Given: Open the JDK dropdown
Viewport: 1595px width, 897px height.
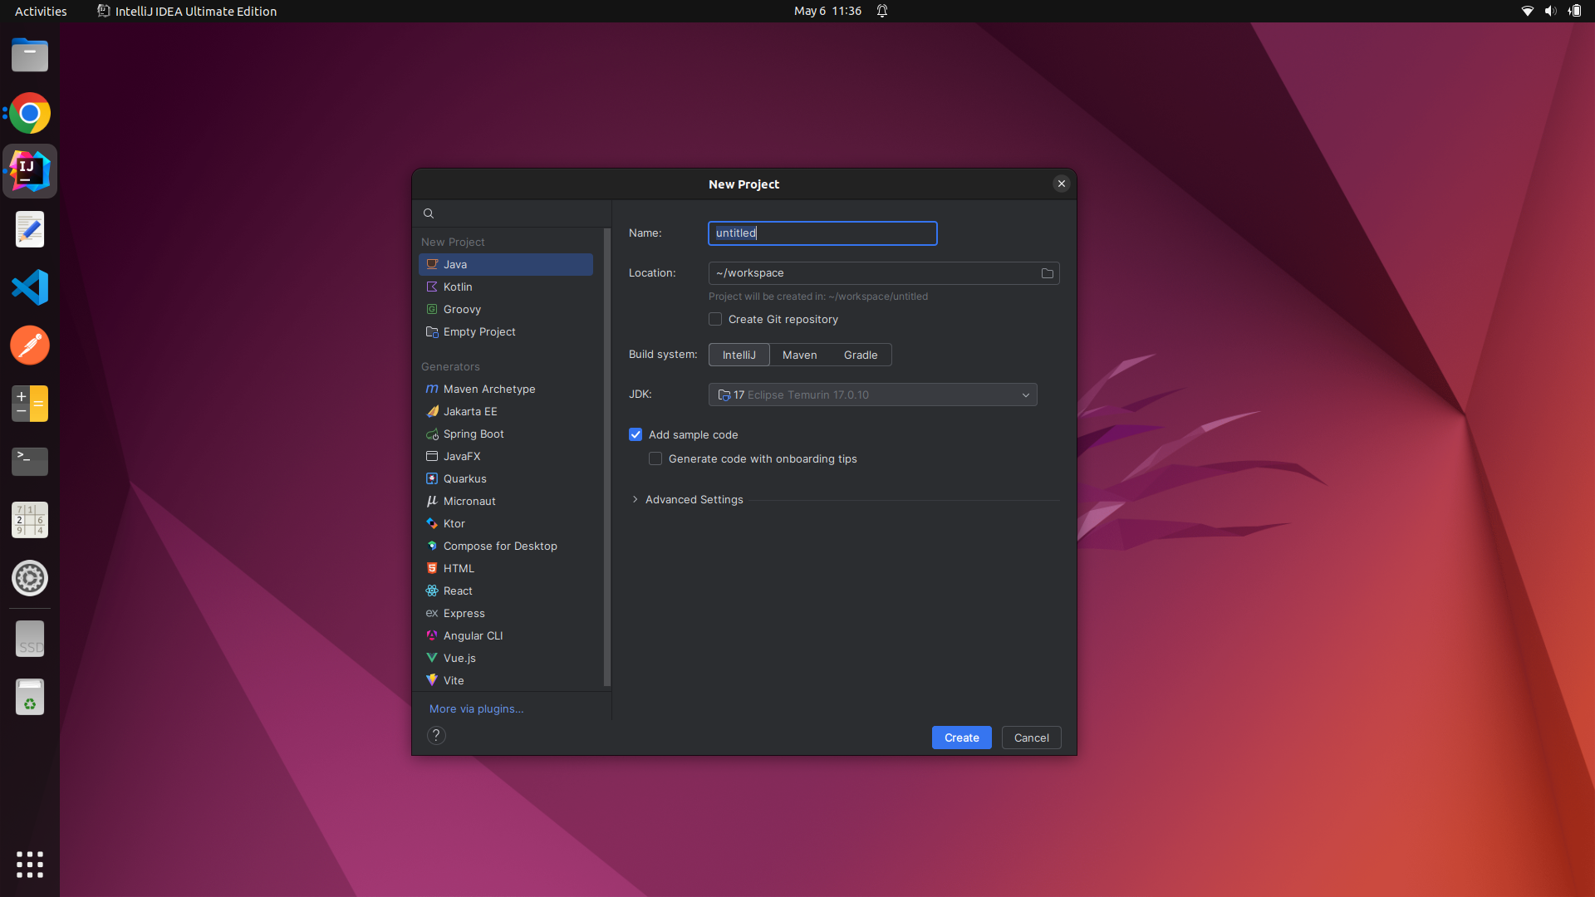Looking at the screenshot, I should [x=872, y=395].
